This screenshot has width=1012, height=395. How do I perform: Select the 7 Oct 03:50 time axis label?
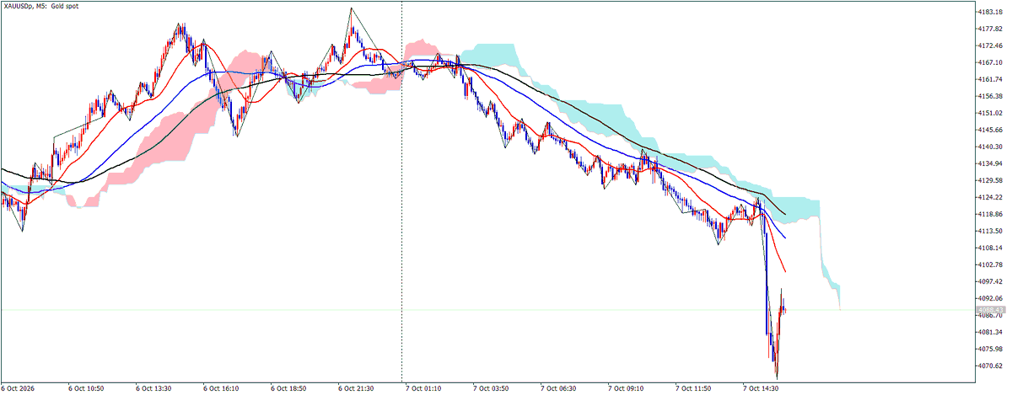coord(492,389)
